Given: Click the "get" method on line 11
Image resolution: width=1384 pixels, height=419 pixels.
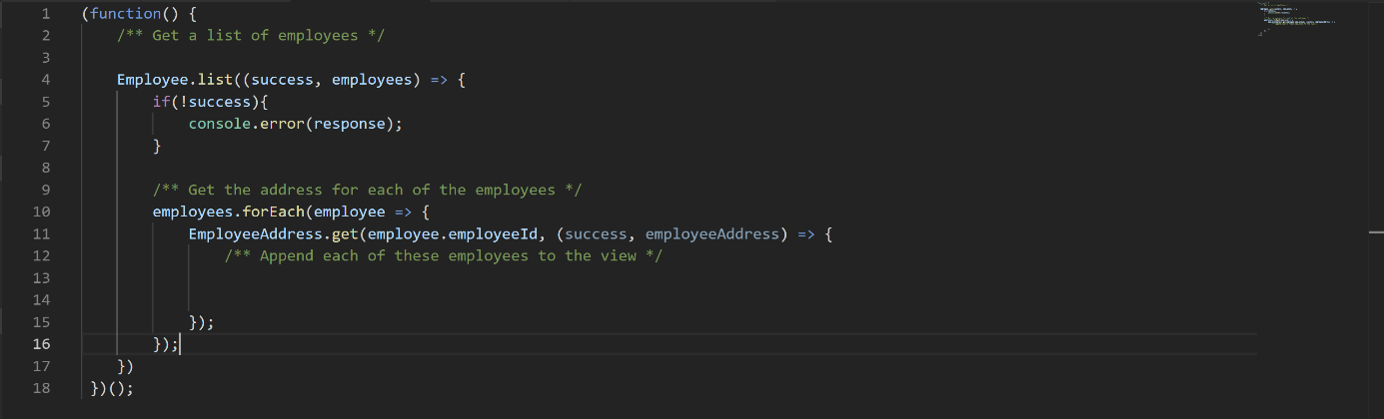Looking at the screenshot, I should click(x=345, y=233).
